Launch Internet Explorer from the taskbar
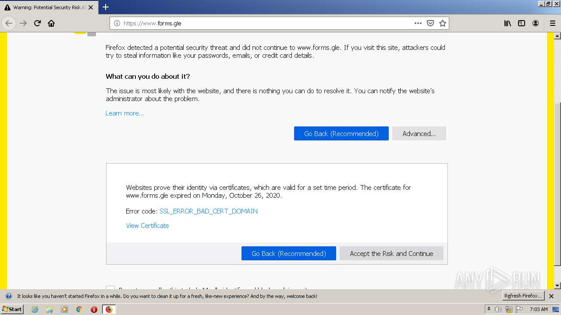 click(x=35, y=309)
